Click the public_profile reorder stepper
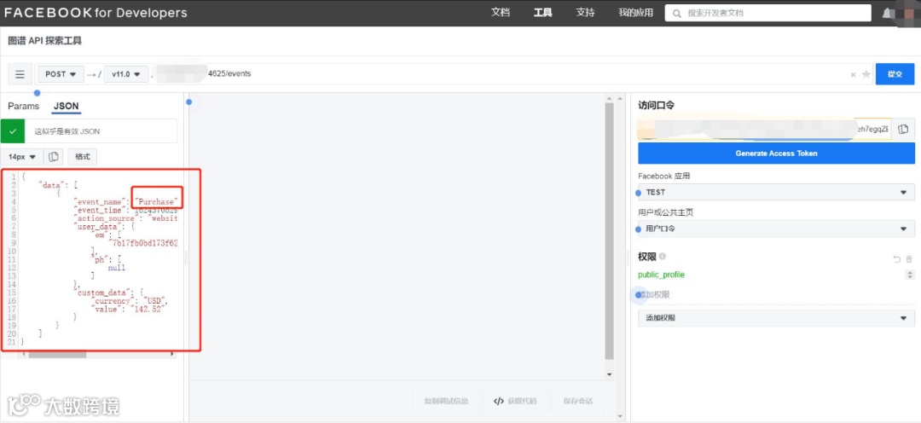Screen dimensions: 921x423 point(910,275)
